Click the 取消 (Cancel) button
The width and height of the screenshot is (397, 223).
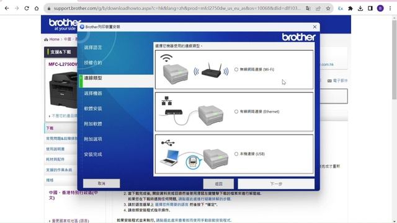point(101,183)
